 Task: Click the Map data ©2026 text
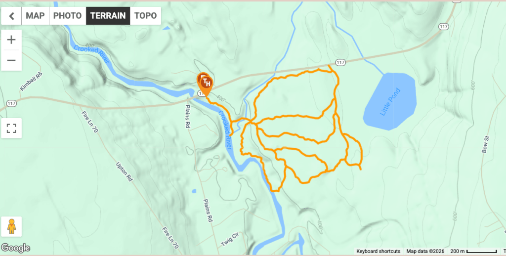click(425, 251)
